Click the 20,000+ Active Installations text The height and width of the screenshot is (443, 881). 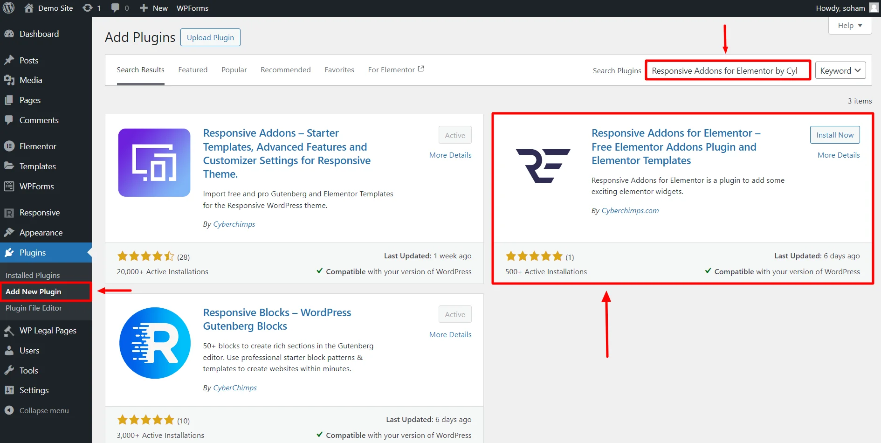coord(162,272)
